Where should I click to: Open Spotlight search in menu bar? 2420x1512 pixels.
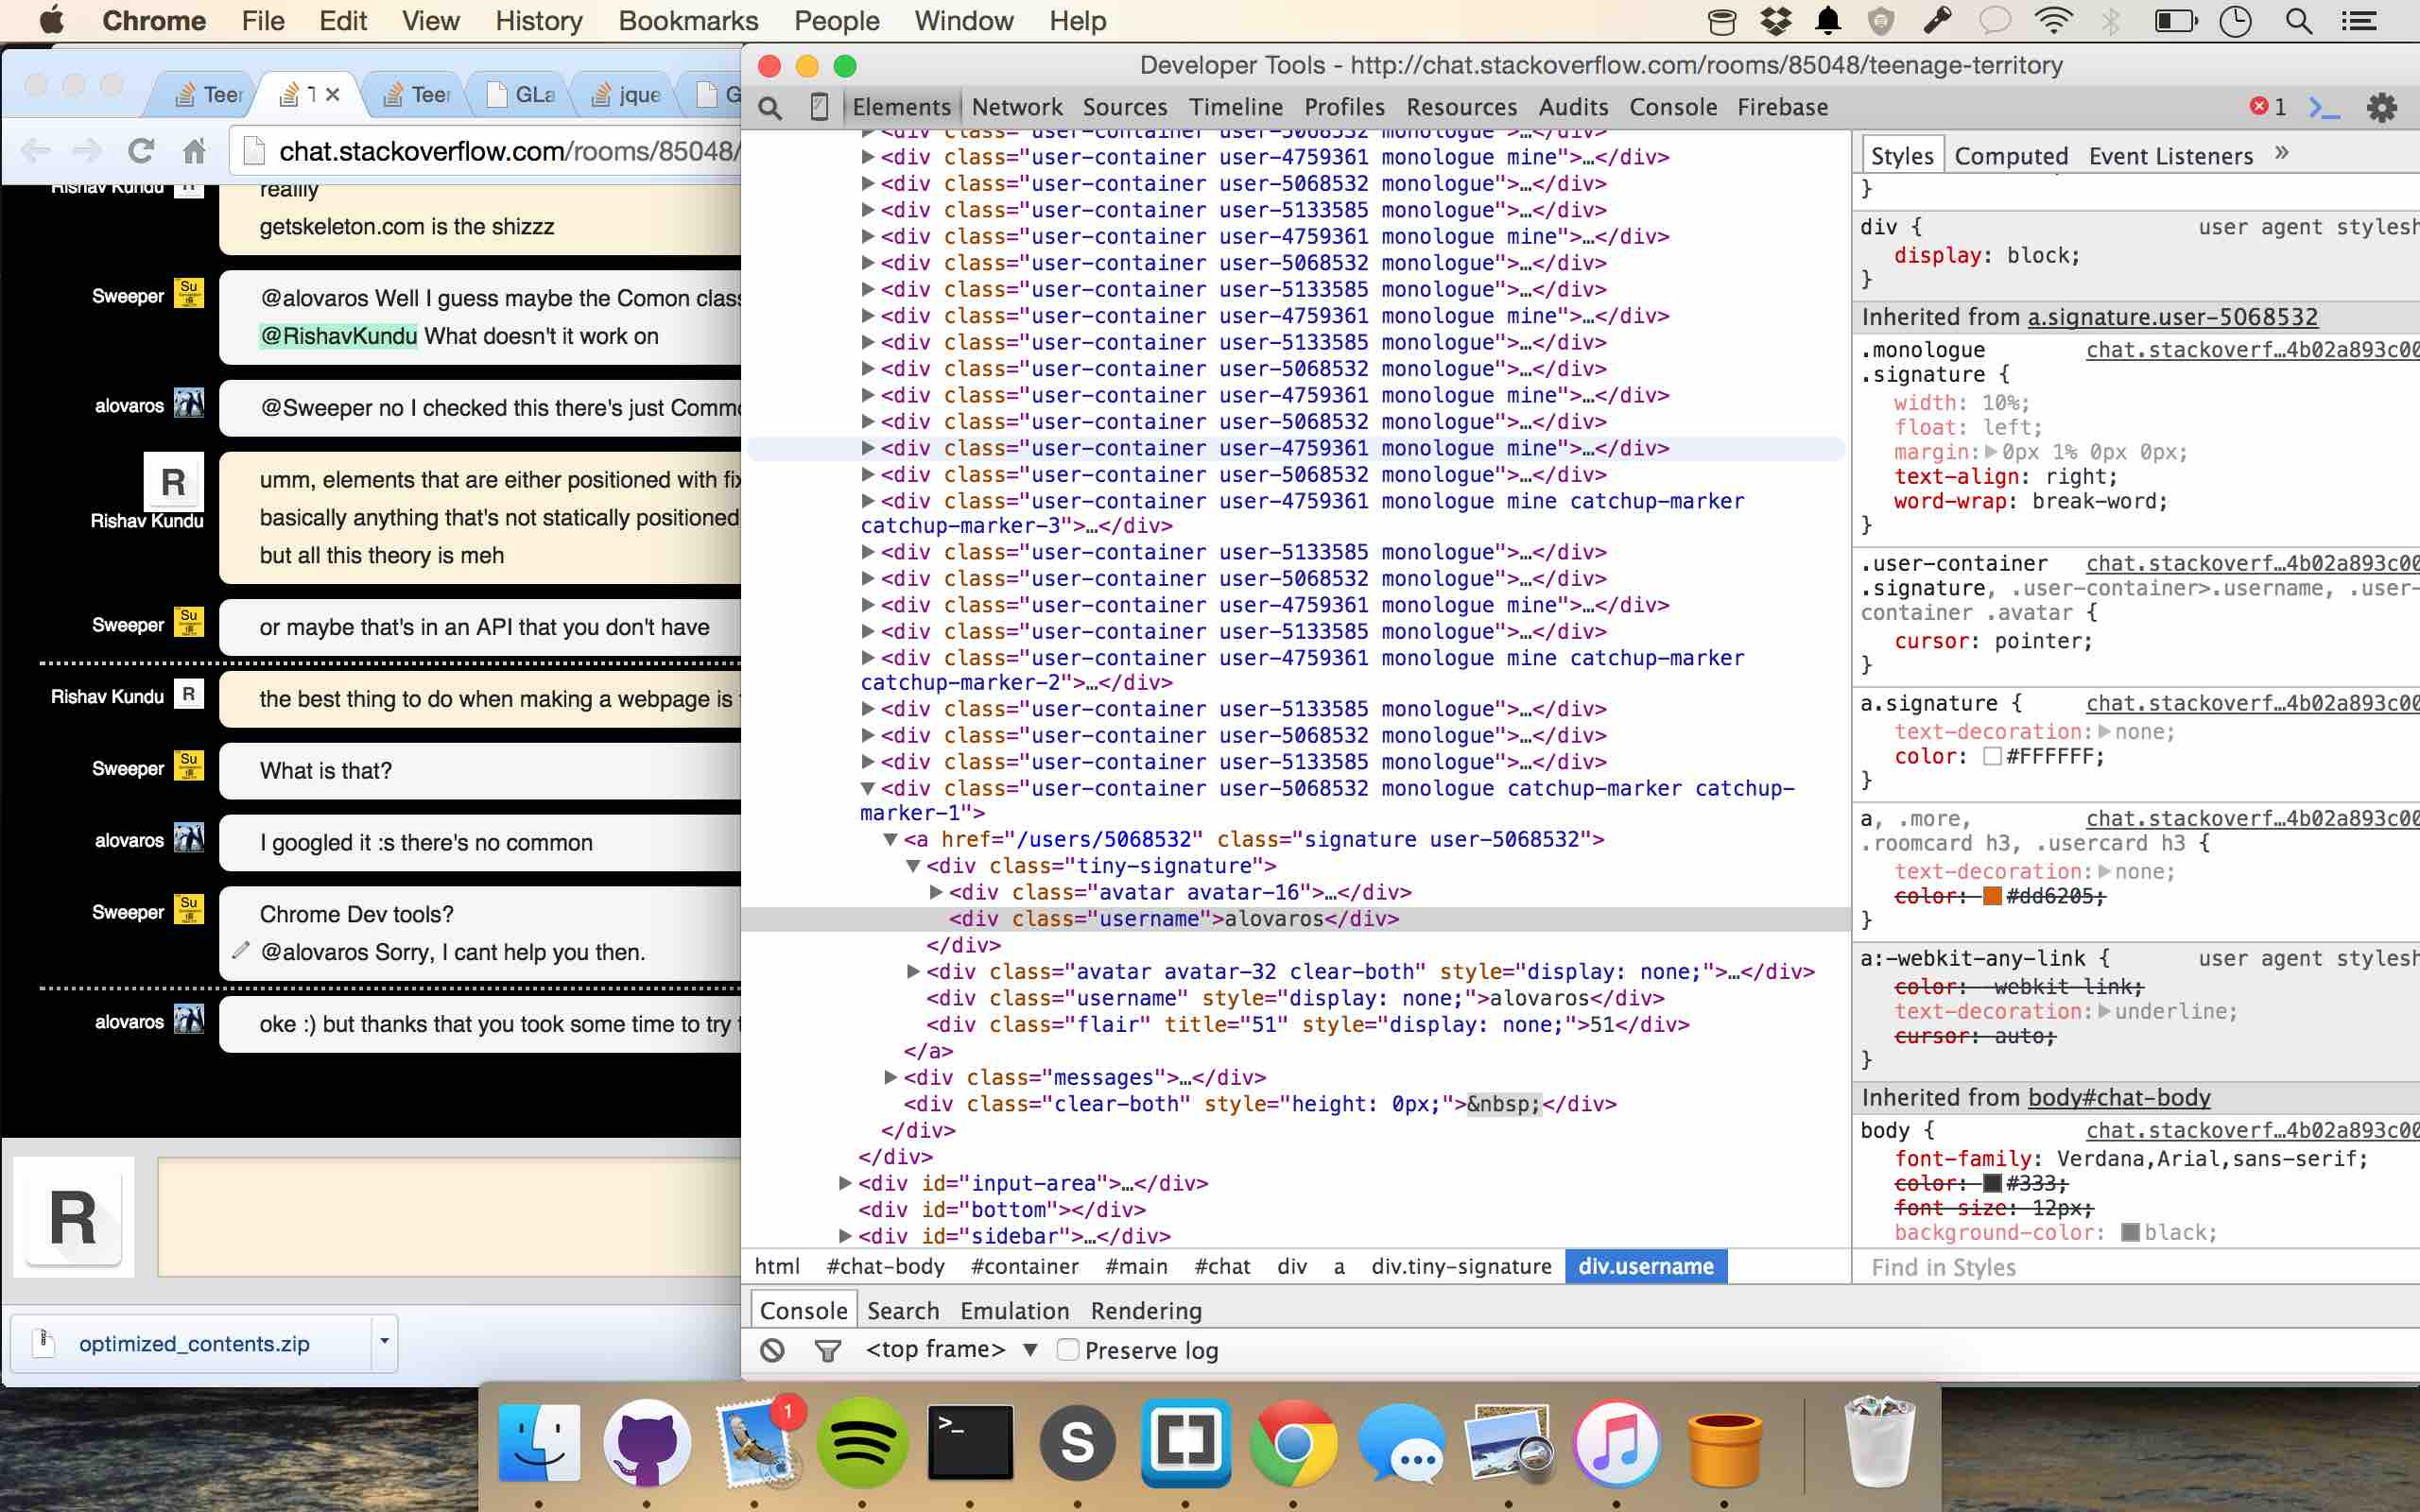click(2298, 21)
